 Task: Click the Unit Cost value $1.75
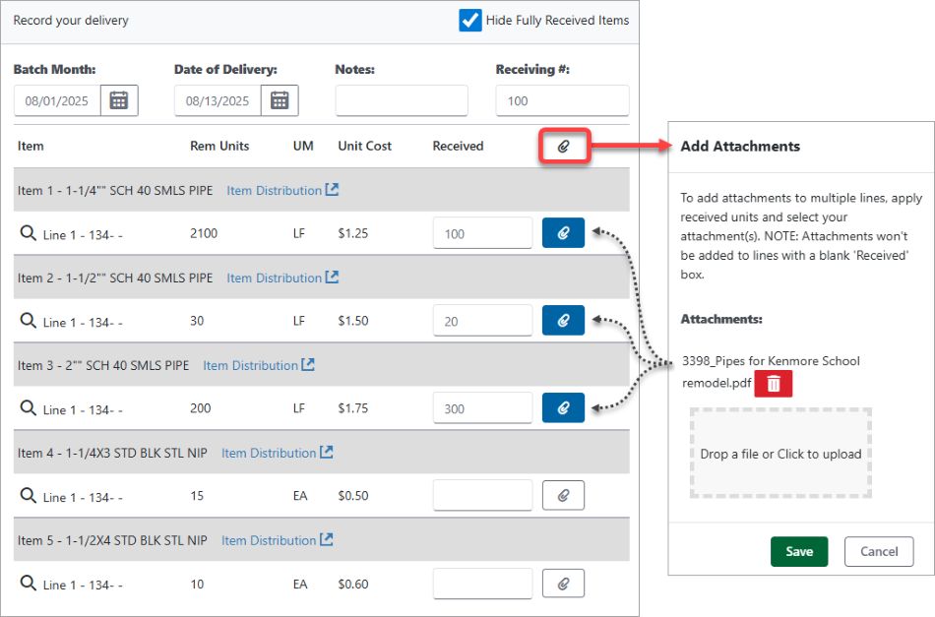353,408
